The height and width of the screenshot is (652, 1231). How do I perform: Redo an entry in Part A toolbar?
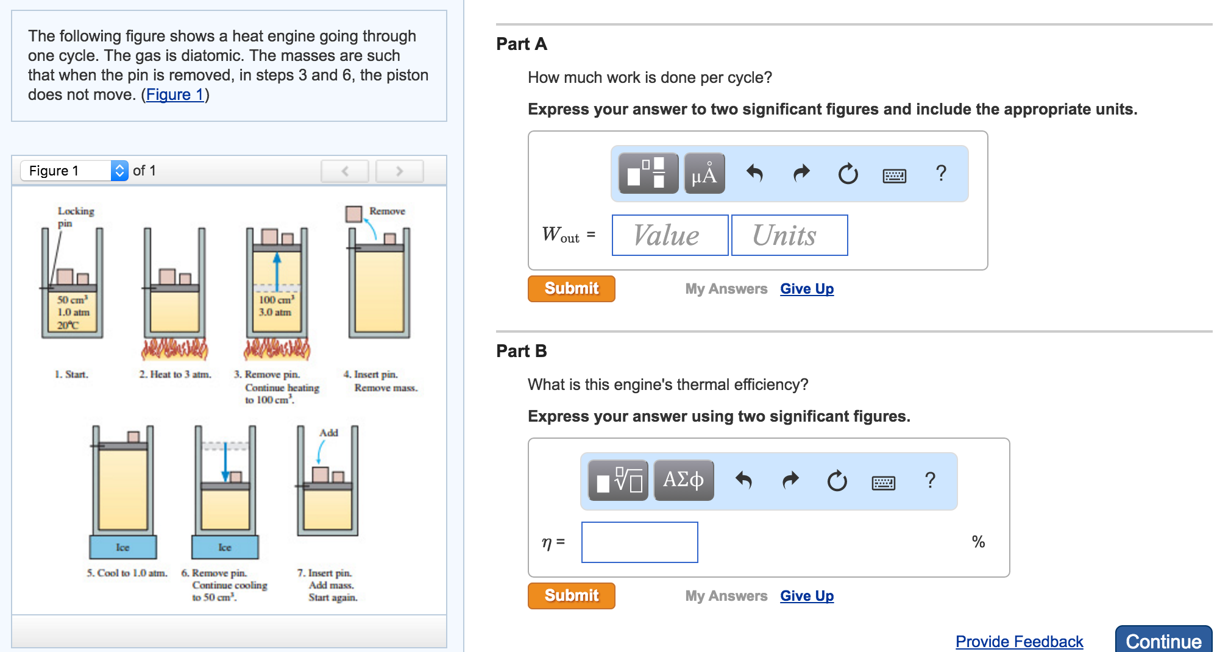[x=801, y=174]
